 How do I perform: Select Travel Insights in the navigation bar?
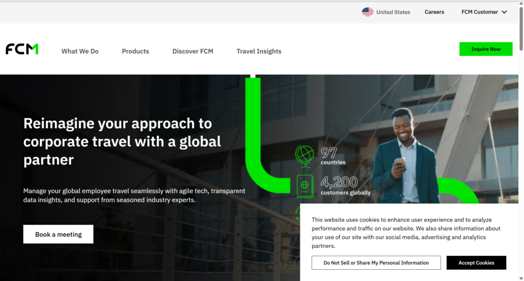coord(259,51)
